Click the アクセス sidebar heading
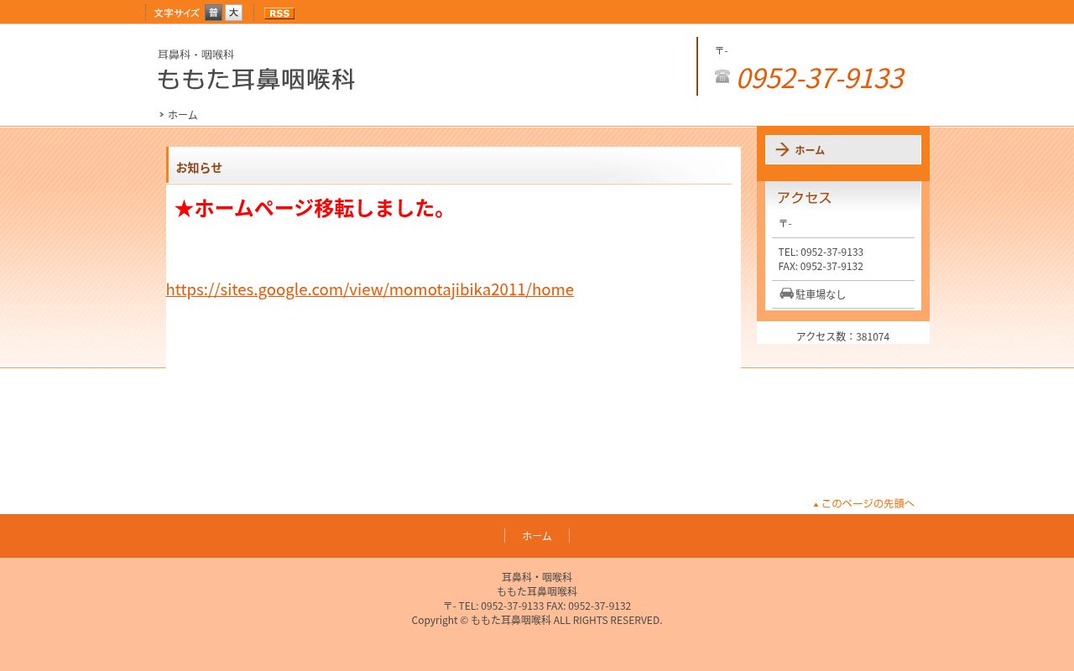 (804, 198)
